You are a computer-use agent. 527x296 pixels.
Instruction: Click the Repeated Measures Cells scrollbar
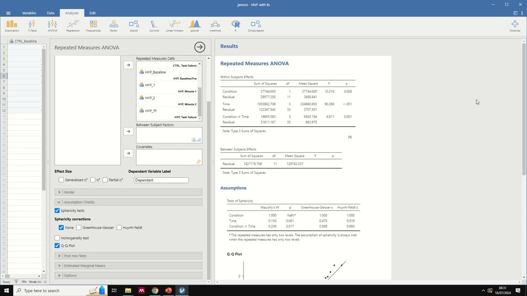[x=200, y=102]
